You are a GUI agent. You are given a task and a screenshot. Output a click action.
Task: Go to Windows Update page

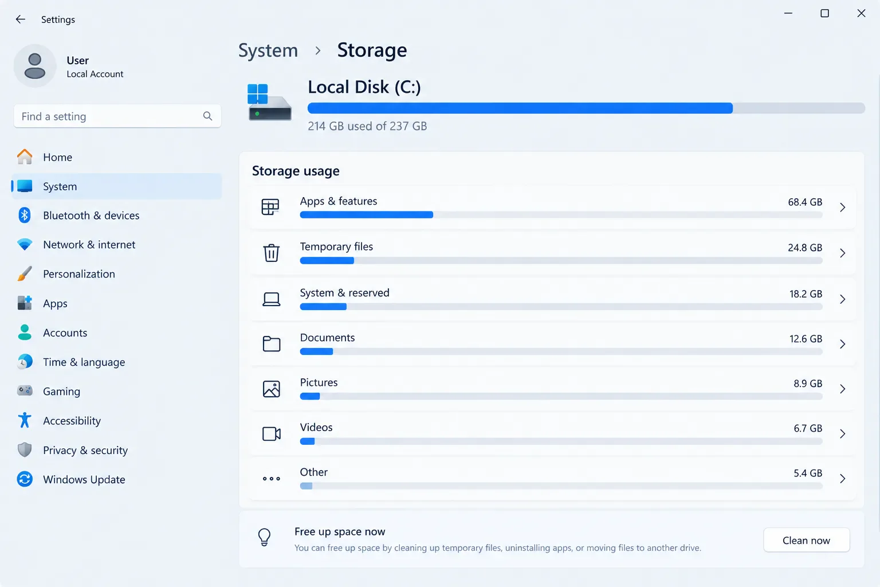[117, 479]
